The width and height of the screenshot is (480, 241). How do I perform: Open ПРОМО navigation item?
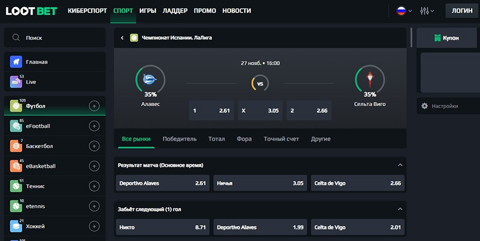click(x=205, y=11)
